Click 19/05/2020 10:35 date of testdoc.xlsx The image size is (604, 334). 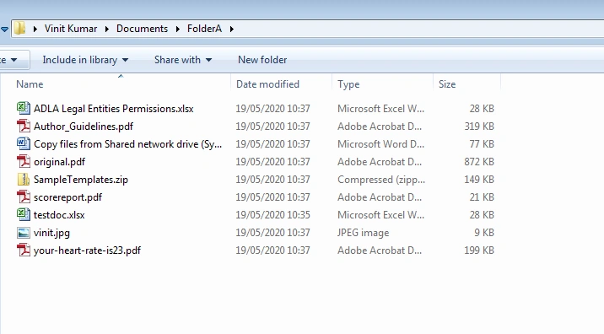click(272, 215)
